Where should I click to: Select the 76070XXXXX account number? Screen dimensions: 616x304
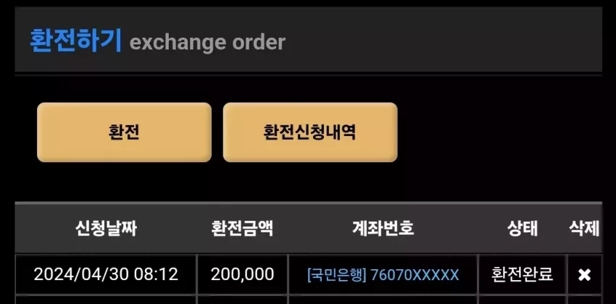coord(415,274)
